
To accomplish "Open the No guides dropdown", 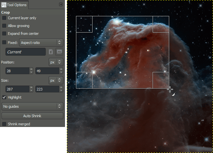I will click(x=32, y=106).
